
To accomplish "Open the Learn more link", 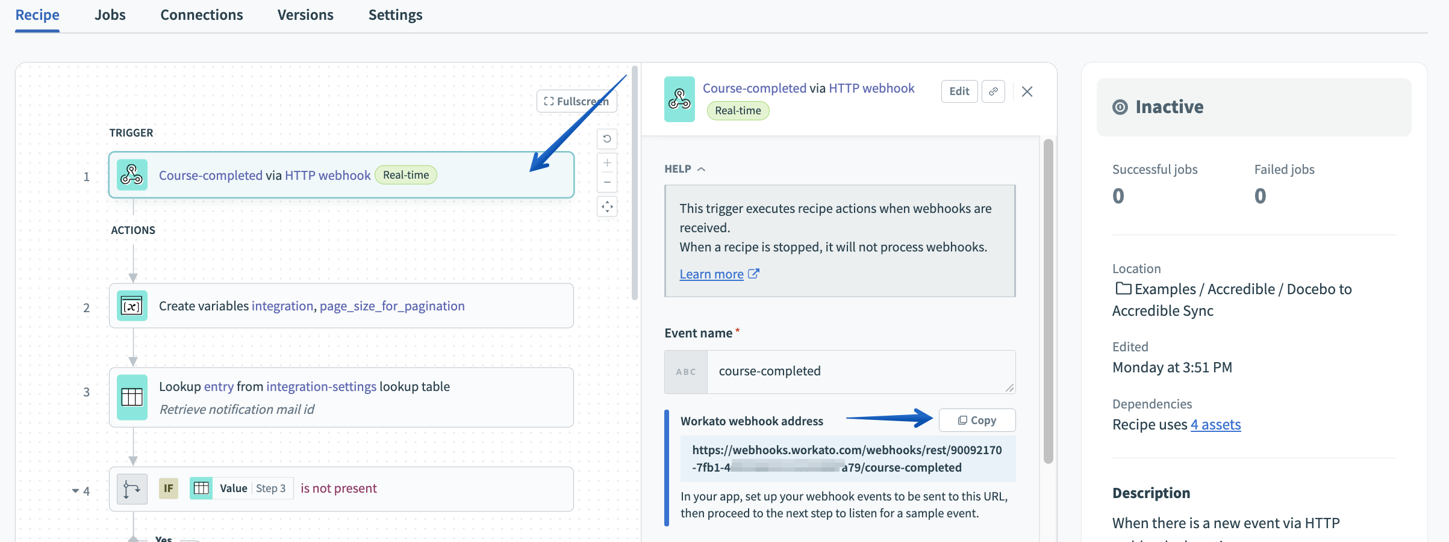I will point(711,274).
